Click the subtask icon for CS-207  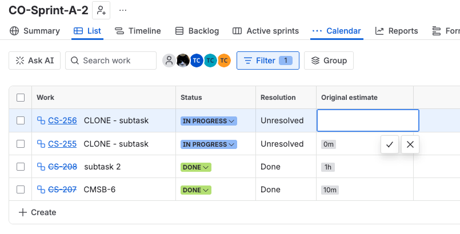(41, 189)
